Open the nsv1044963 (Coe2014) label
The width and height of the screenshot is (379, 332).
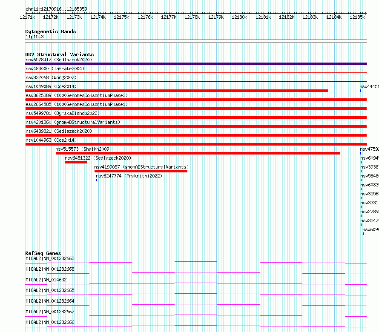tap(51, 140)
